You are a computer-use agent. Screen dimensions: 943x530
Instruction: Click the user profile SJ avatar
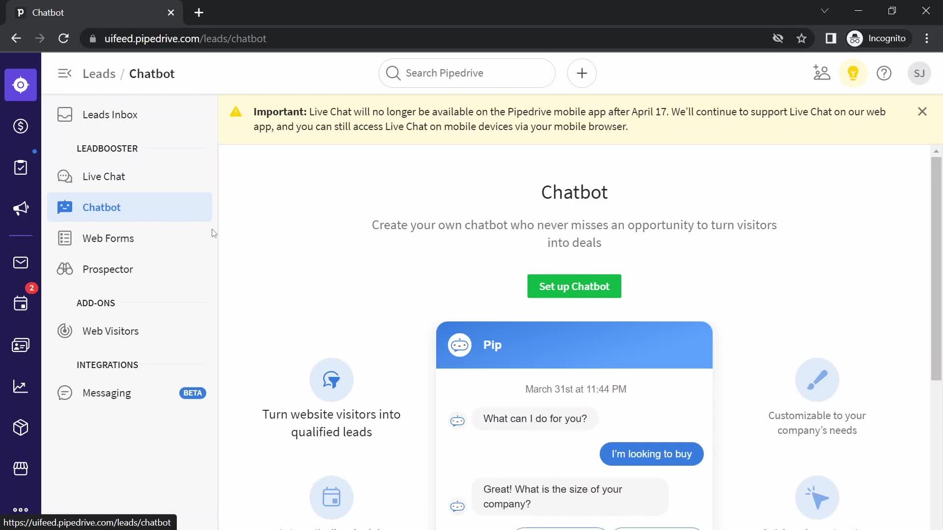(x=920, y=73)
